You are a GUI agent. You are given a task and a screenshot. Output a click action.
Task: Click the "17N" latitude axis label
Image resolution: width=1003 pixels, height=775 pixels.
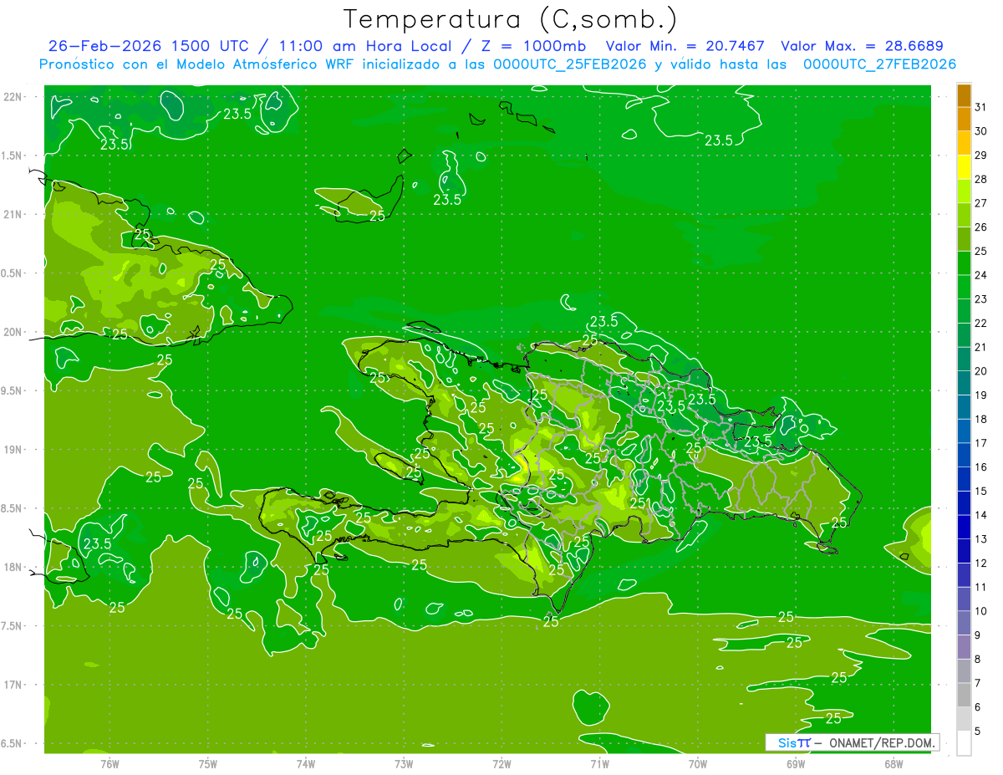[x=13, y=685]
